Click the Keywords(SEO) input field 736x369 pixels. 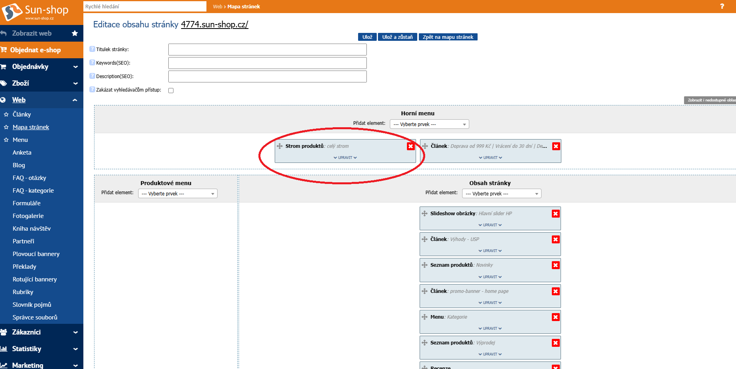(x=267, y=63)
